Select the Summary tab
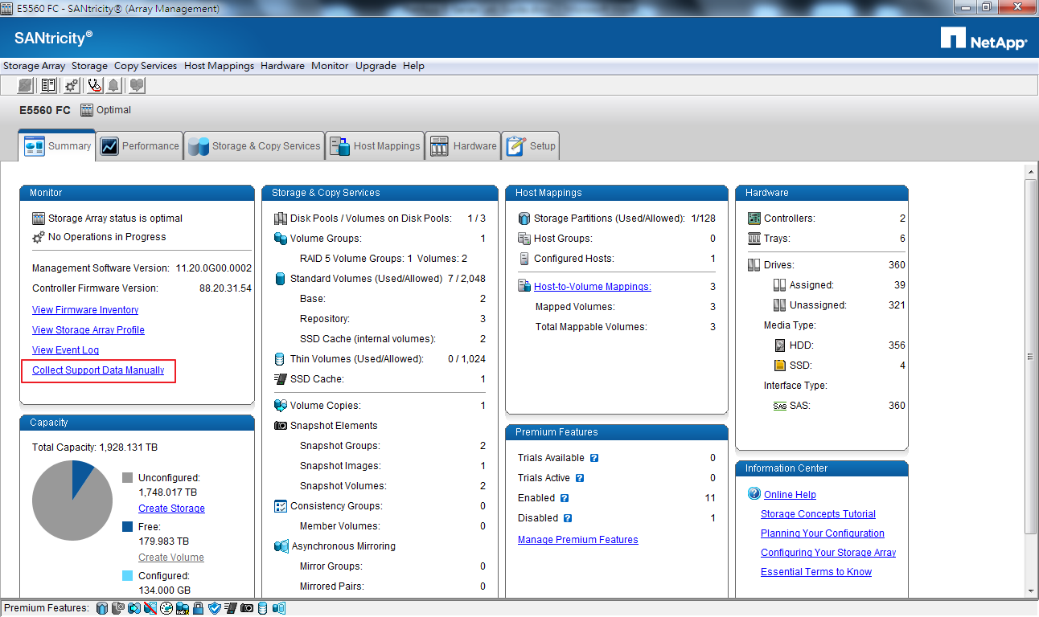 [57, 145]
